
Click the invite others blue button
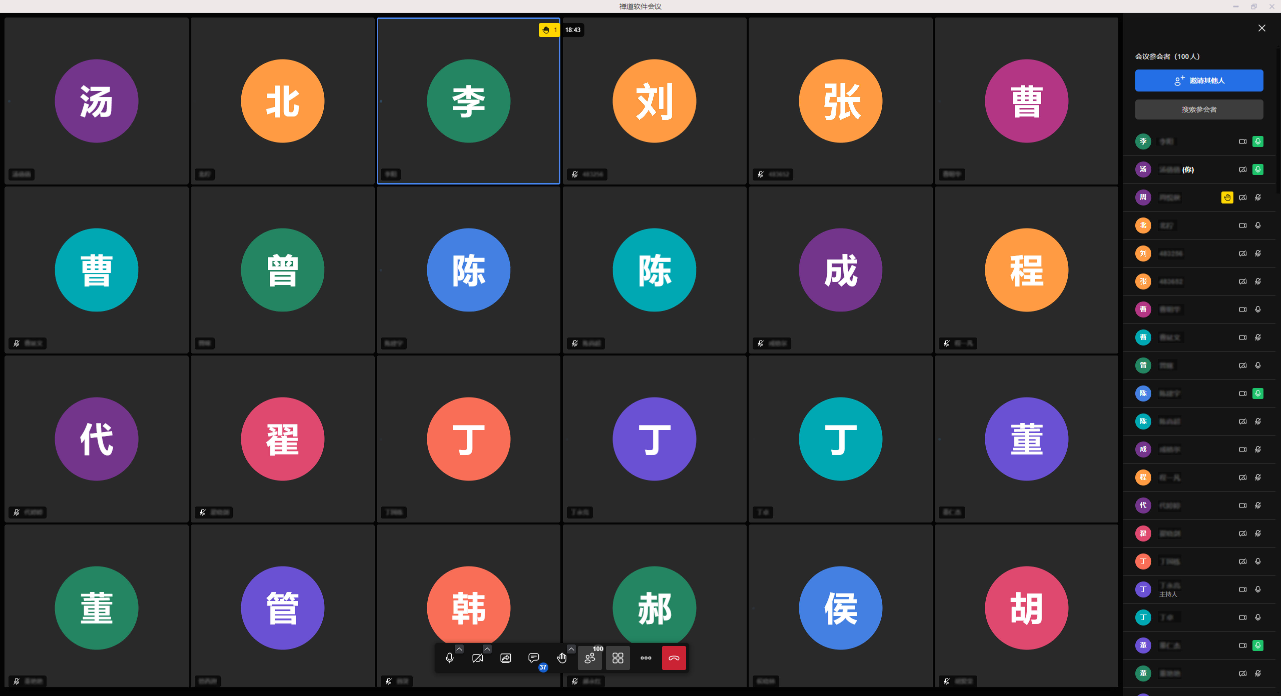click(1199, 80)
